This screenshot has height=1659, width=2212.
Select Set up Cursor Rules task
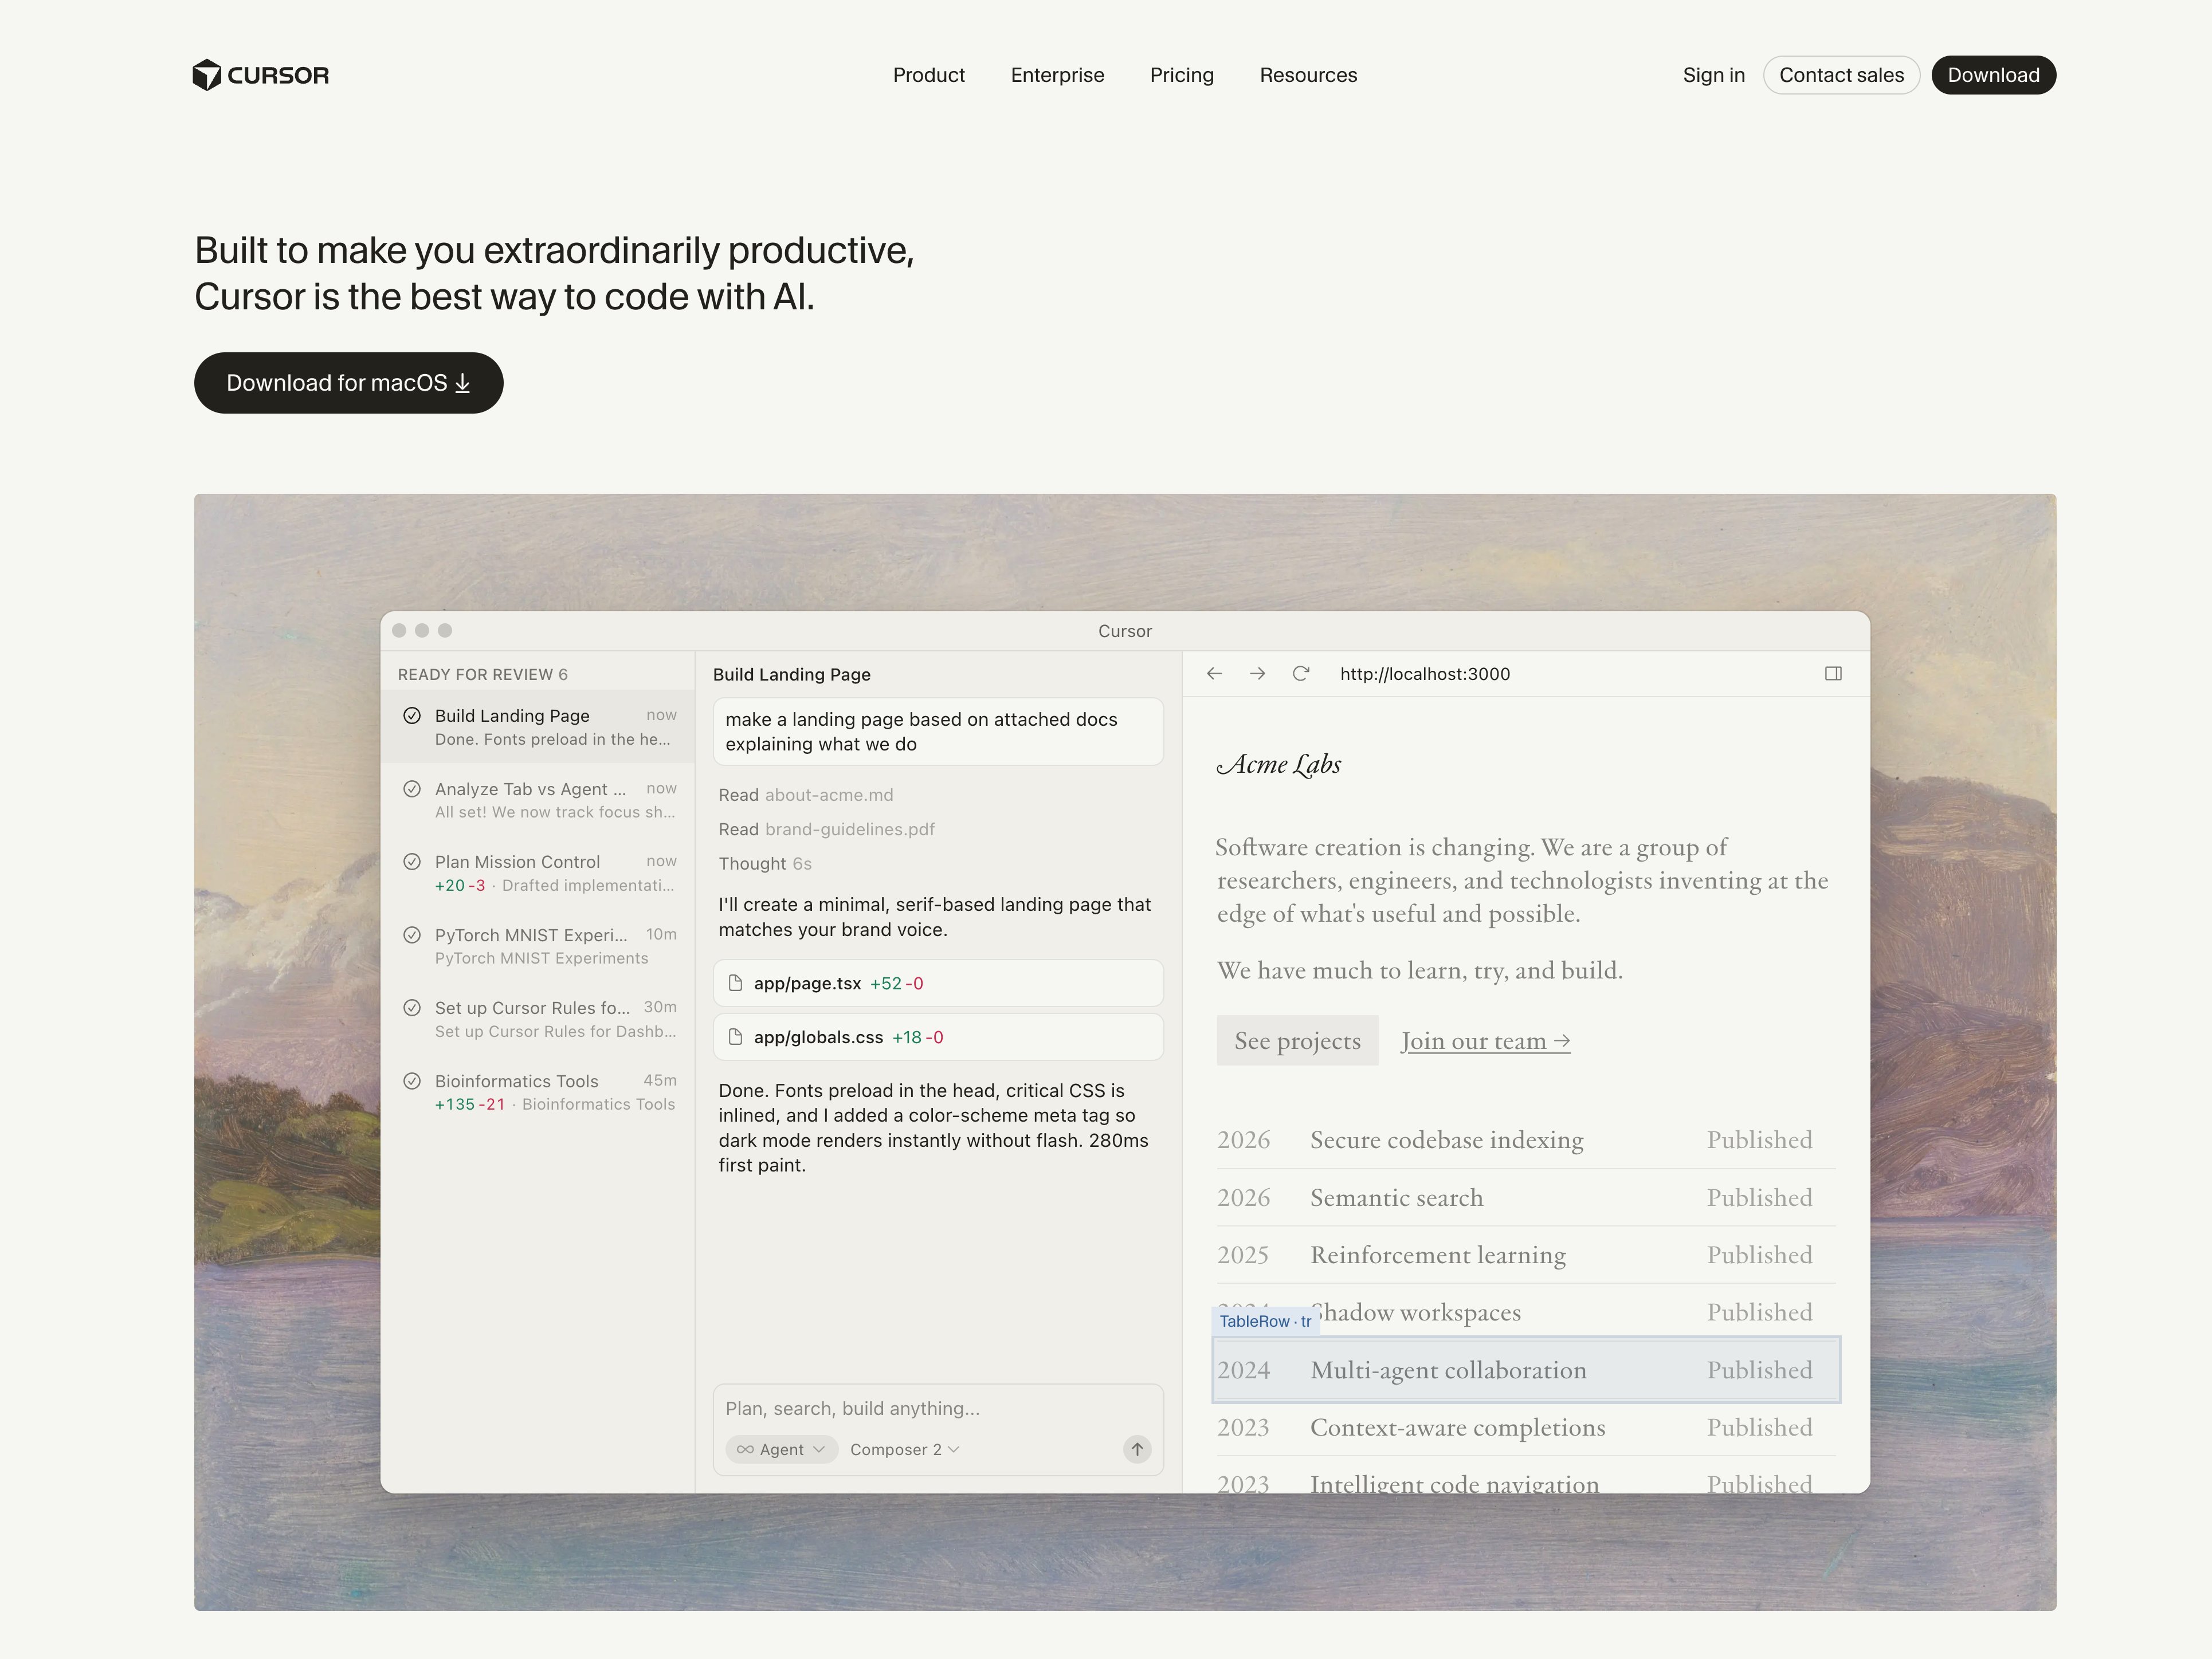tap(538, 1019)
